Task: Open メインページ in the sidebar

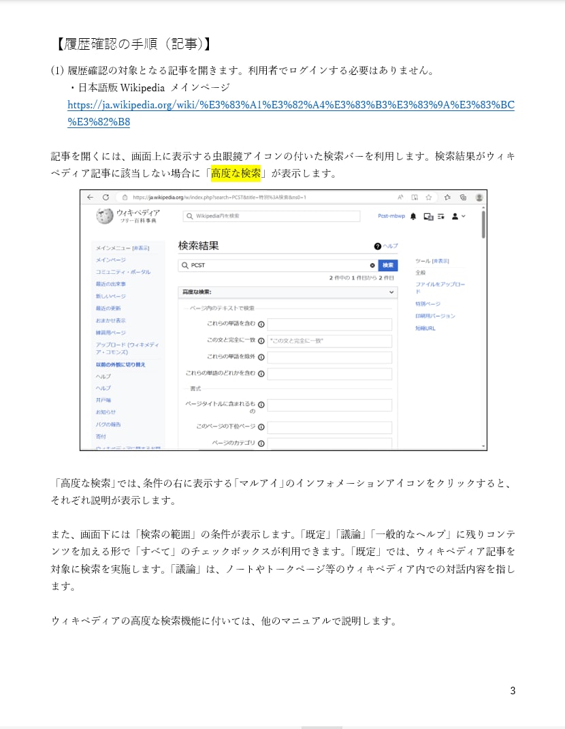Action: [x=110, y=260]
